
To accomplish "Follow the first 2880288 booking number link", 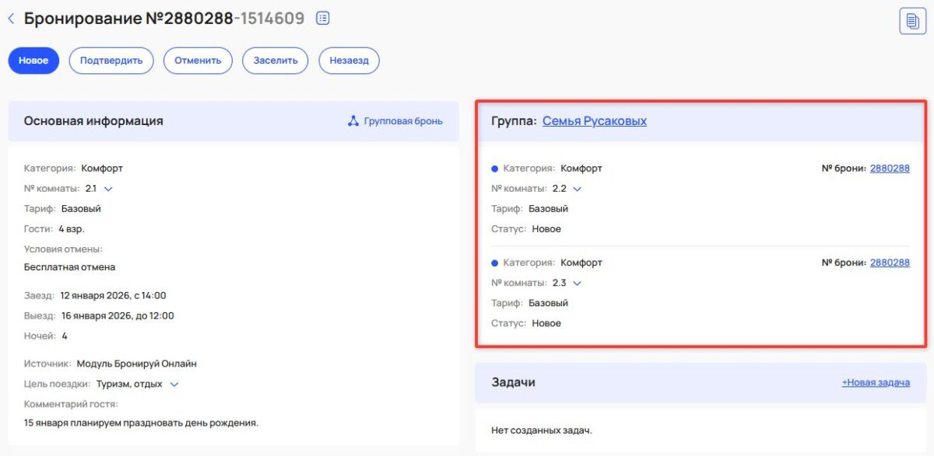I will [x=890, y=168].
